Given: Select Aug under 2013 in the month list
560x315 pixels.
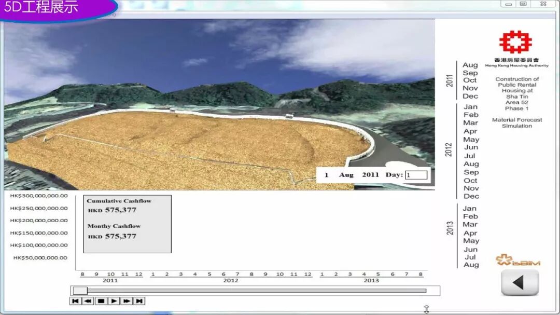Looking at the screenshot, I should (471, 265).
